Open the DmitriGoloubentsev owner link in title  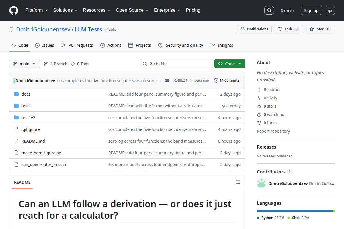pos(43,29)
